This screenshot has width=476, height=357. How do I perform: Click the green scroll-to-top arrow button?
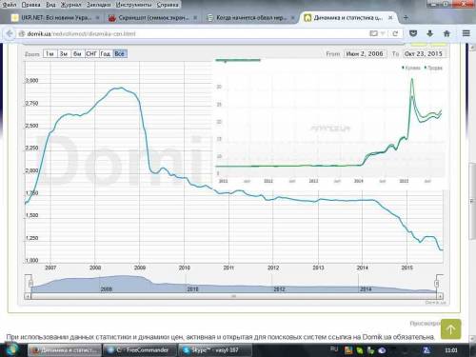450,329
